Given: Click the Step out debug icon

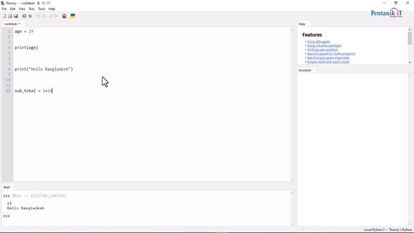Looking at the screenshot, I should point(50,16).
